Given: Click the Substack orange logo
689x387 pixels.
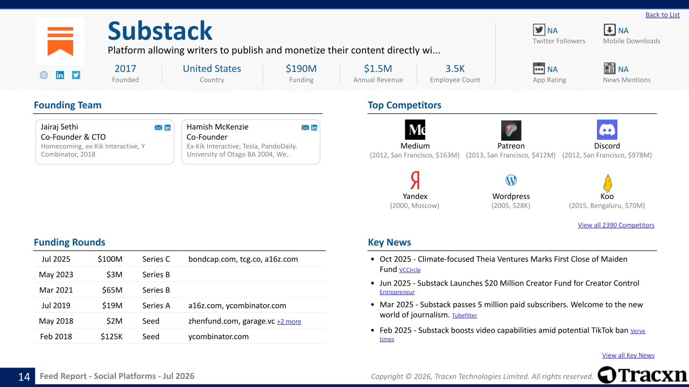Looking at the screenshot, I should tap(60, 41).
